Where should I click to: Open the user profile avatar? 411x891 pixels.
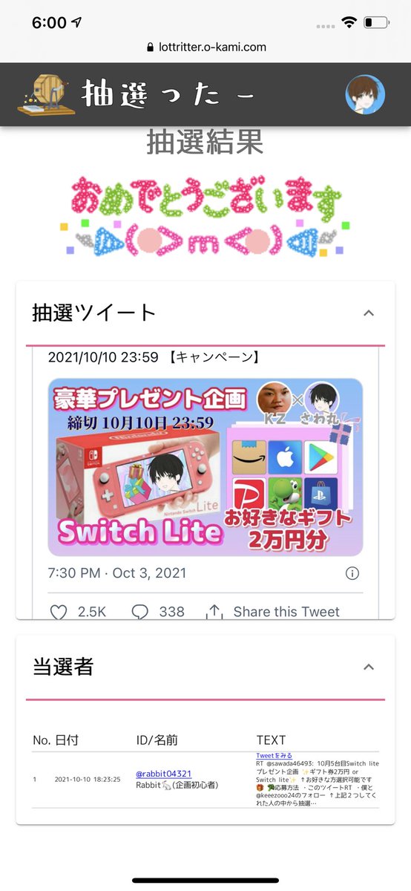365,95
